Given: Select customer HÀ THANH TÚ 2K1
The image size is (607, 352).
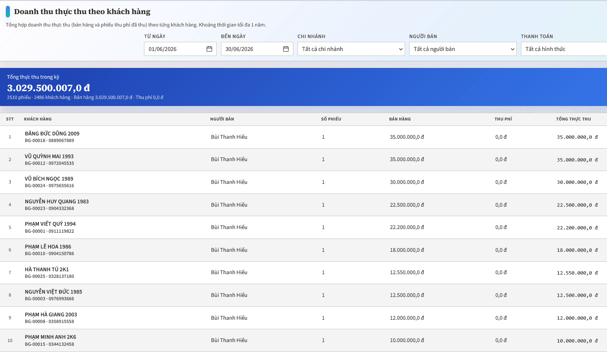Looking at the screenshot, I should pos(47,269).
